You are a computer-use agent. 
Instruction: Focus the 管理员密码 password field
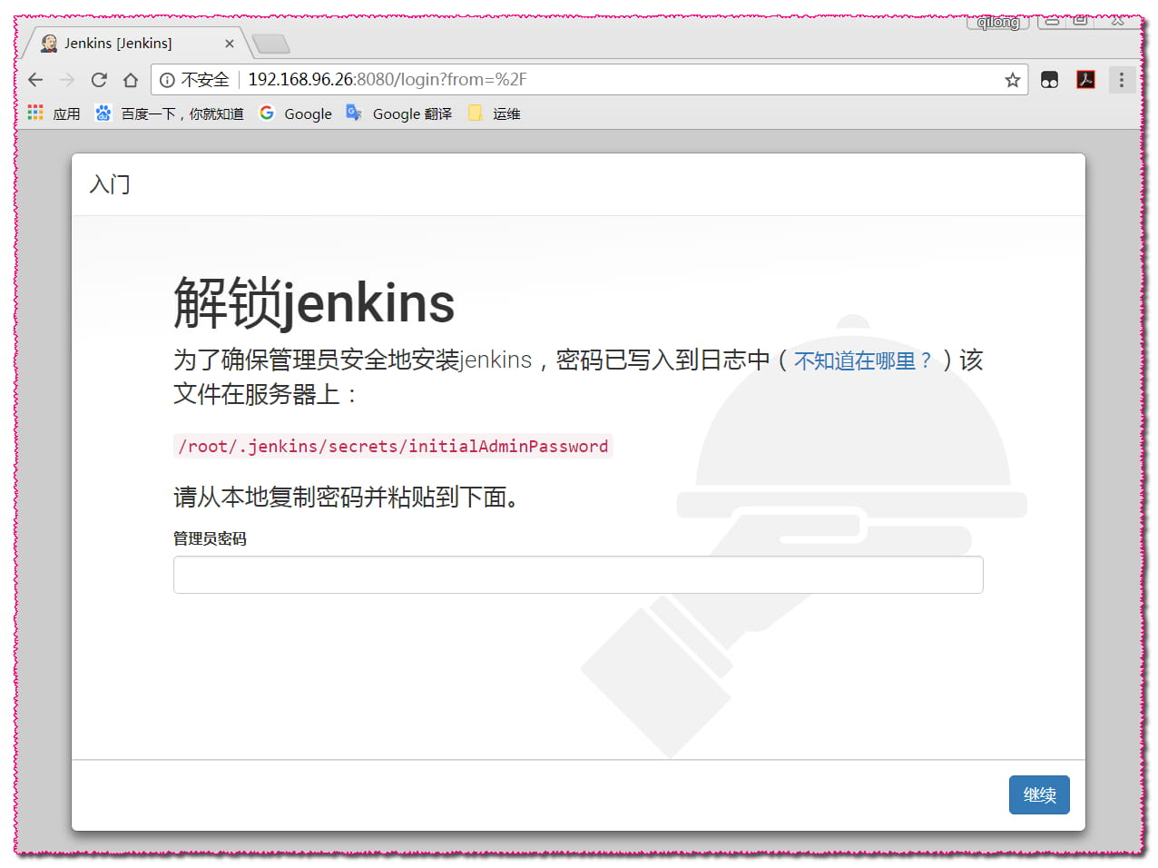578,575
